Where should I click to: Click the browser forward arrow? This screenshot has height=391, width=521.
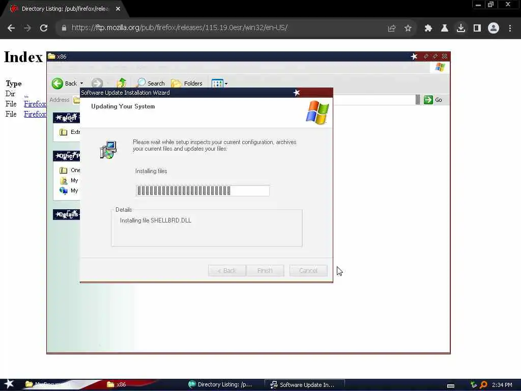tap(27, 28)
